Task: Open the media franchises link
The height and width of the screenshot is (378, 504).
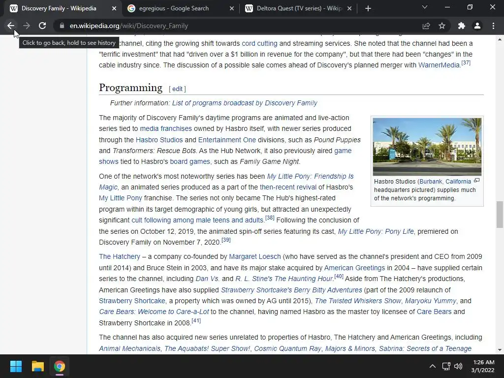Action: [166, 128]
